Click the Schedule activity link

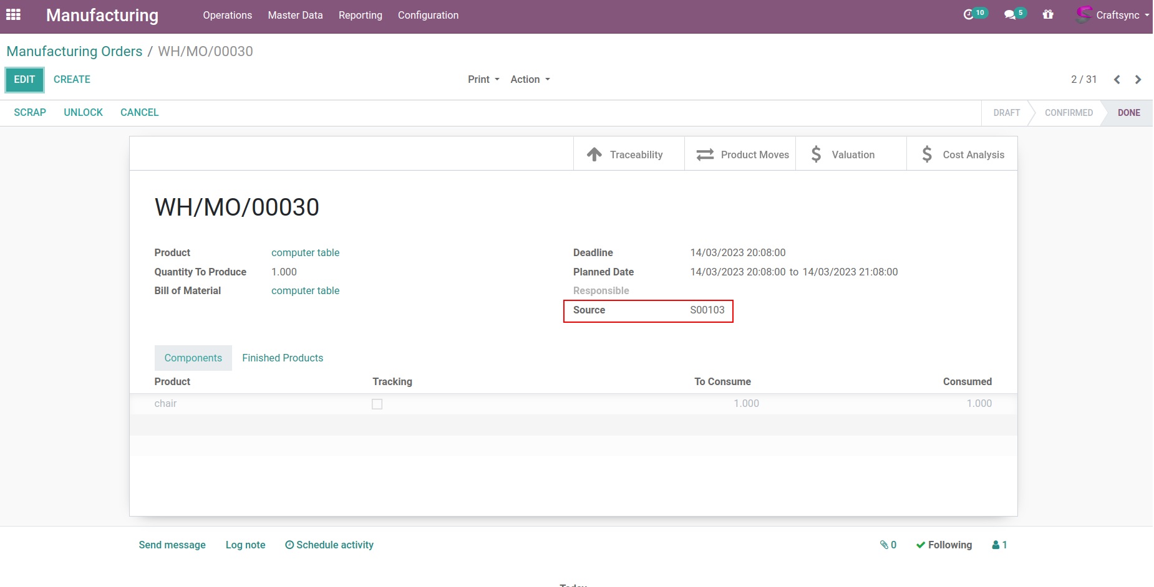tap(329, 545)
